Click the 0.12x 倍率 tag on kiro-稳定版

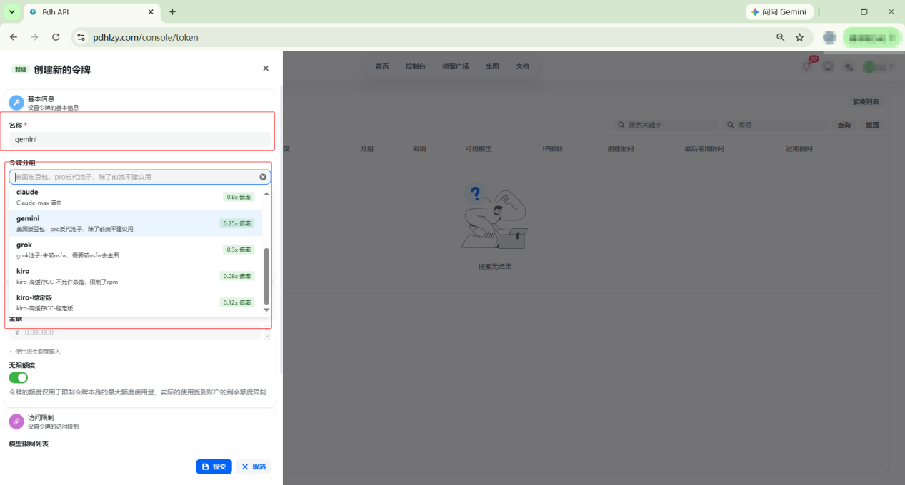click(237, 302)
